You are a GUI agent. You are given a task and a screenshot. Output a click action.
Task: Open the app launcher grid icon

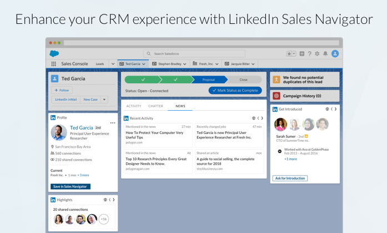pyautogui.click(x=54, y=64)
